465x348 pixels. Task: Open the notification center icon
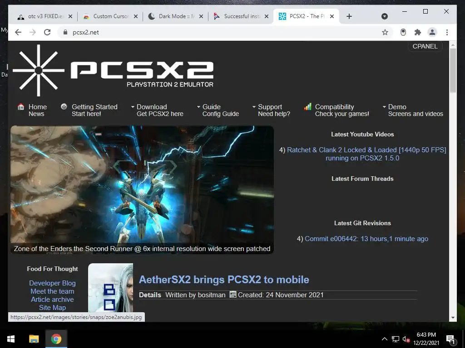click(x=450, y=339)
